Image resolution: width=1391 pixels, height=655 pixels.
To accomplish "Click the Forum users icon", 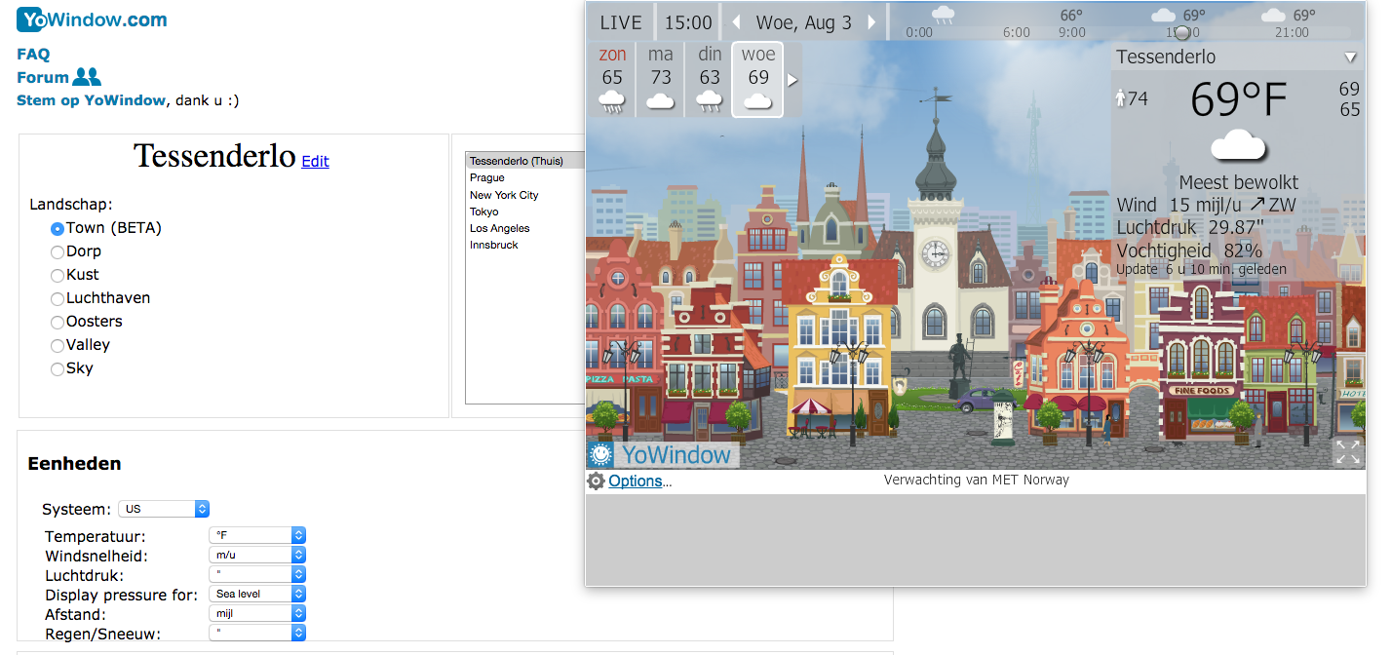I will [x=87, y=77].
